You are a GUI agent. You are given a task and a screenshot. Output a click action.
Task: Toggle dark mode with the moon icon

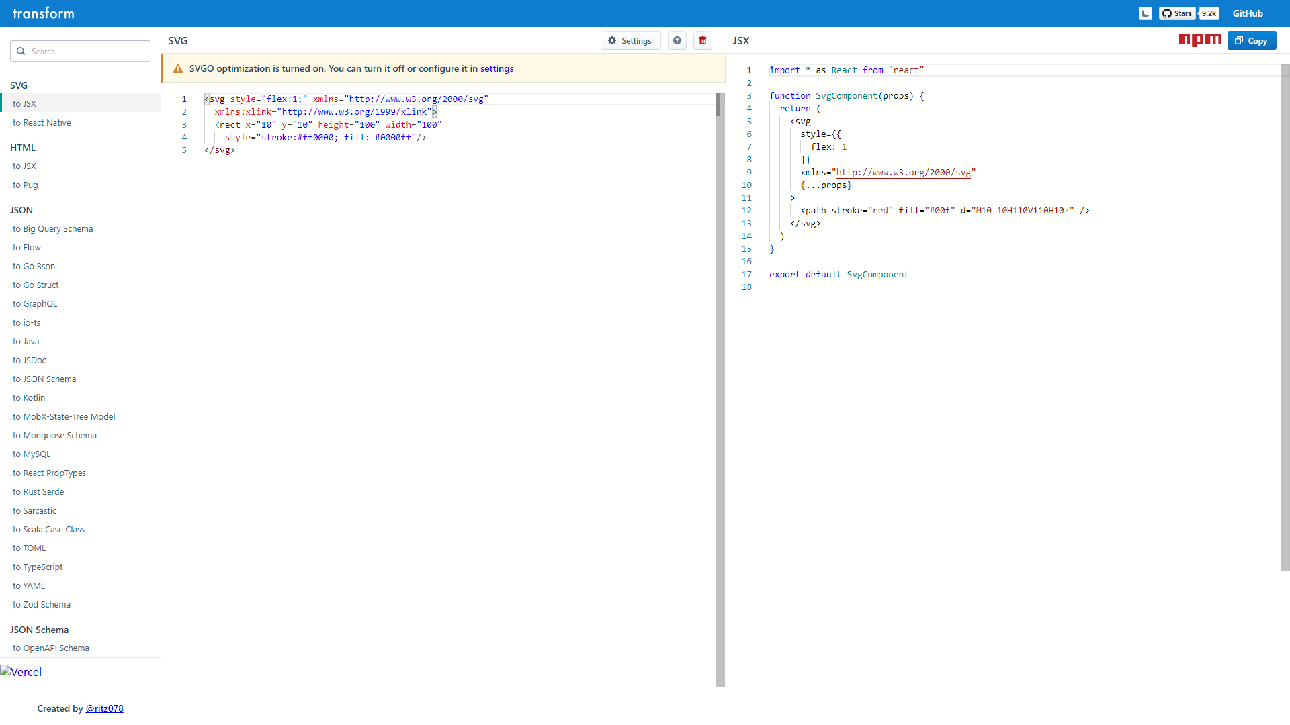click(x=1146, y=13)
